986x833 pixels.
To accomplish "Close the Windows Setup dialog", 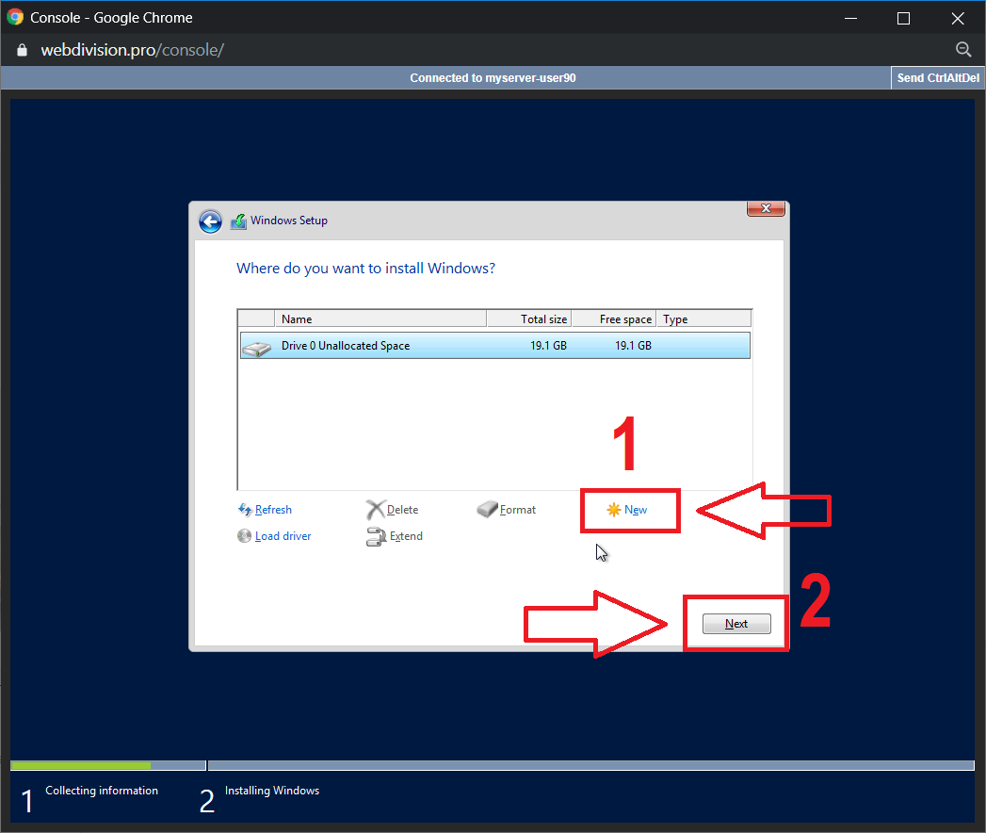I will tap(766, 208).
